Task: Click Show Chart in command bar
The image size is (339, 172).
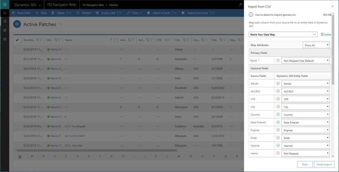Action: click(x=21, y=13)
